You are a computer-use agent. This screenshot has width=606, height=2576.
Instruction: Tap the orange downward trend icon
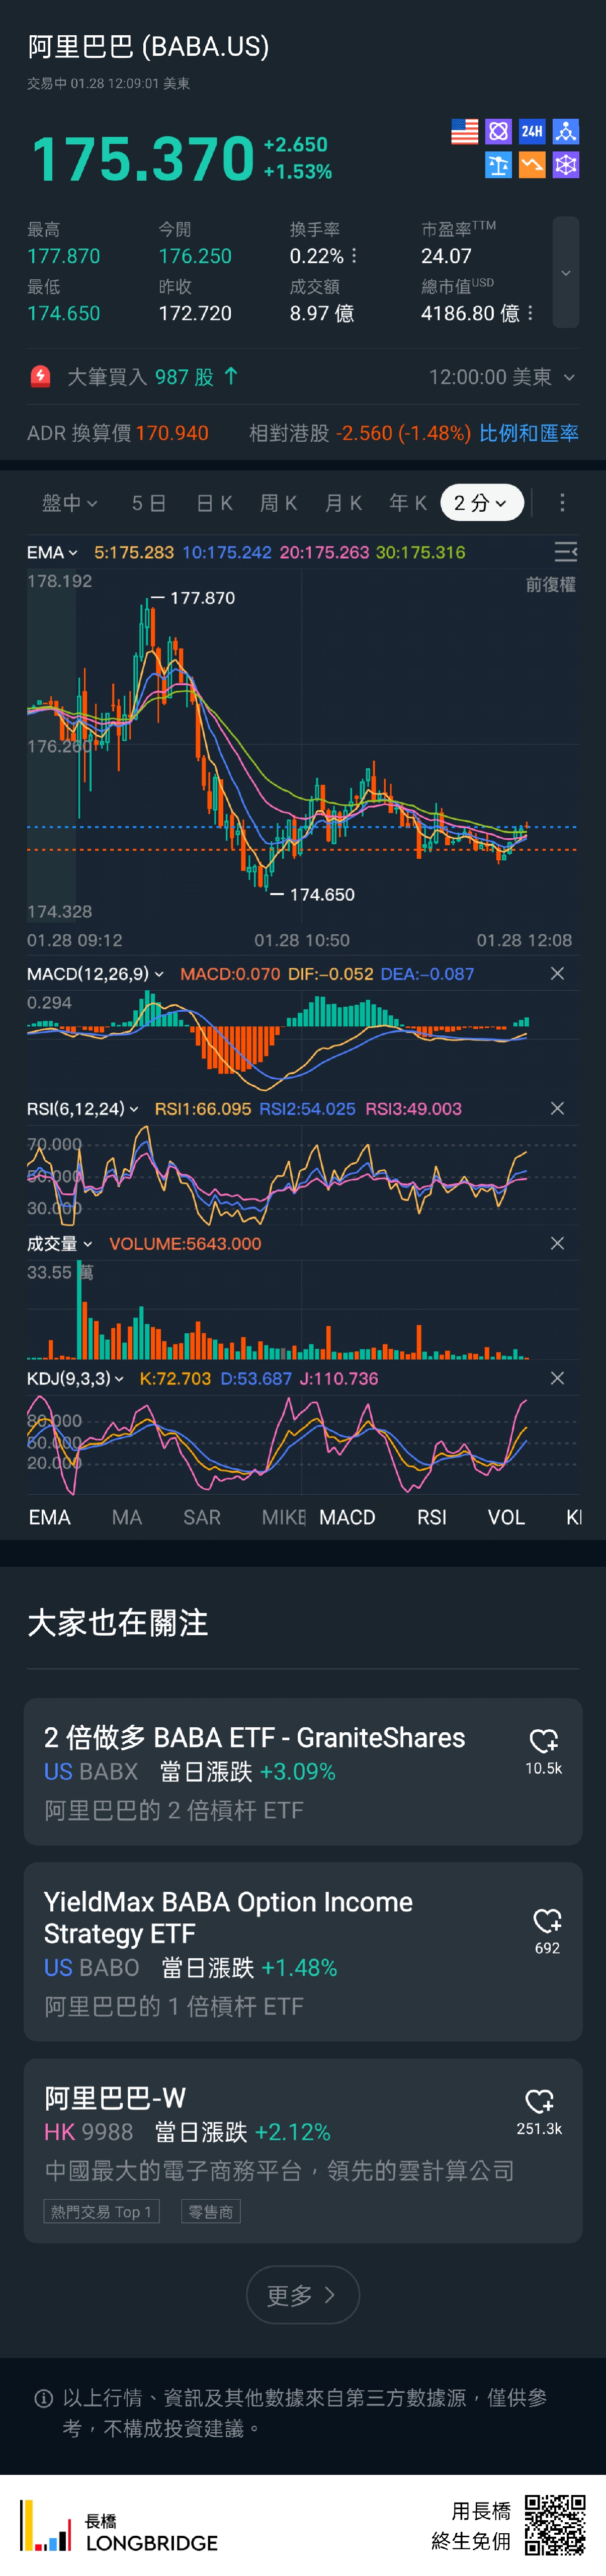click(532, 165)
